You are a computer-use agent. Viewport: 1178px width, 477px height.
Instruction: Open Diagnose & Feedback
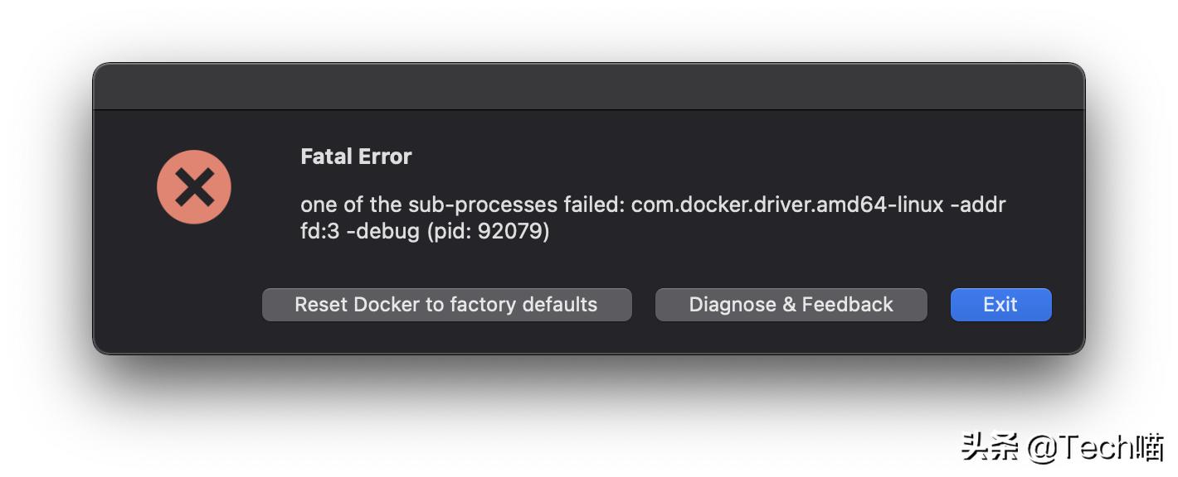coord(791,305)
